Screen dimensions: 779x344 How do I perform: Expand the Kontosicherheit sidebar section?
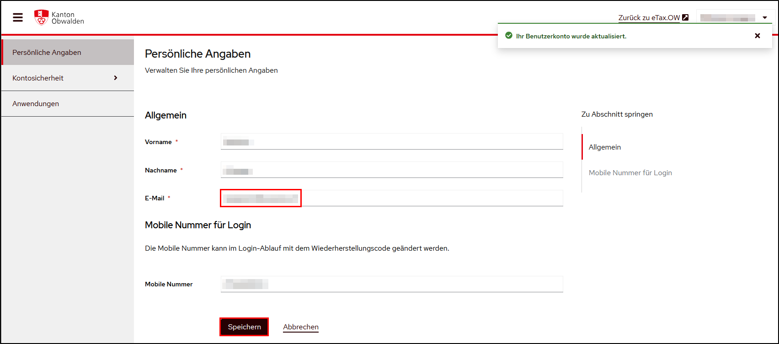click(x=68, y=78)
